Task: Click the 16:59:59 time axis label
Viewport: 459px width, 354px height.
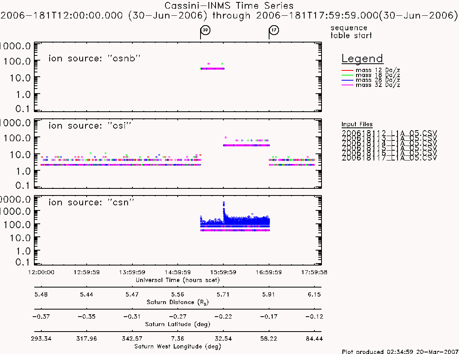Action: click(x=269, y=272)
